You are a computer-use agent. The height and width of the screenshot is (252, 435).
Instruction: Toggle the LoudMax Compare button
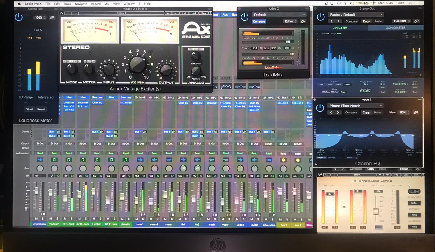click(259, 21)
